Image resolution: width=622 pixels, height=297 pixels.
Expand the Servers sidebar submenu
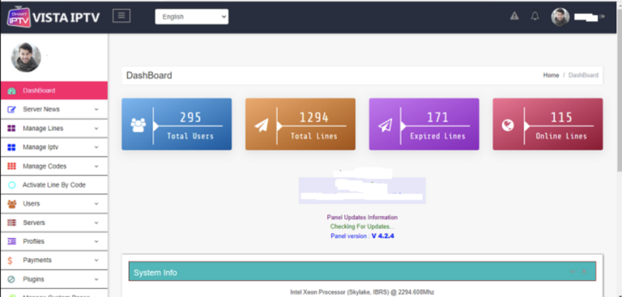tap(54, 223)
